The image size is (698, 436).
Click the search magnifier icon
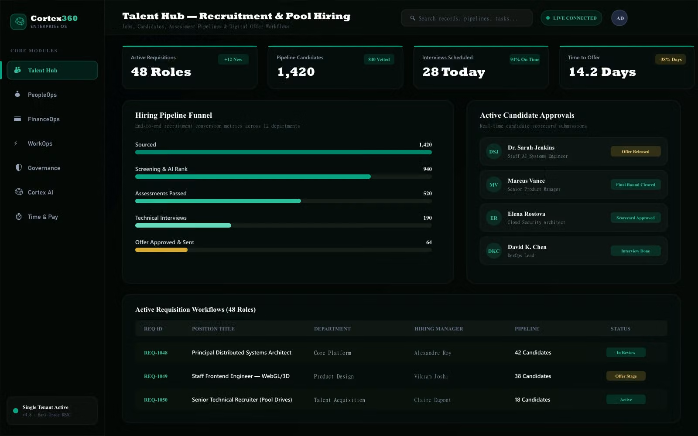(x=413, y=18)
